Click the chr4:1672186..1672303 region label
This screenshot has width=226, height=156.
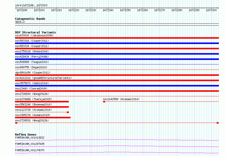(31, 5)
